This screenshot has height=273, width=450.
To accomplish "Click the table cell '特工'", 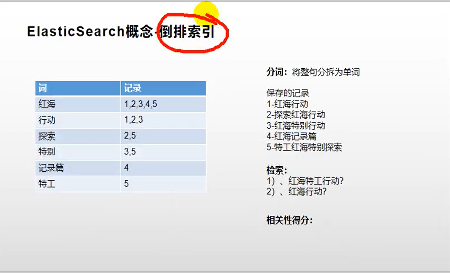I will click(78, 184).
